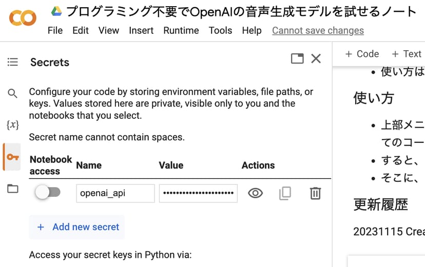The height and width of the screenshot is (267, 425).
Task: Open the Table of contents sidebar icon
Action: click(12, 62)
